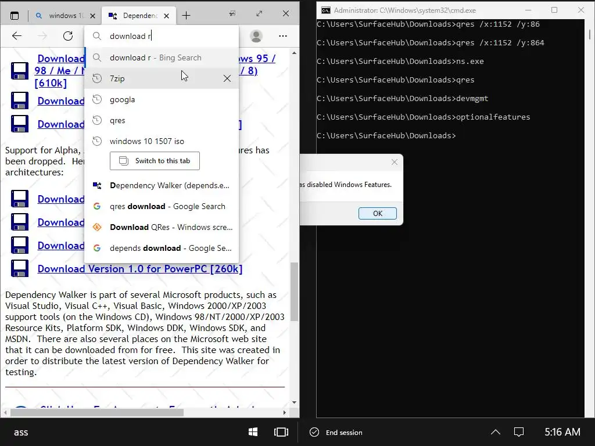Click the browser window pin icon
Image resolution: width=595 pixels, height=446 pixels.
tap(232, 13)
